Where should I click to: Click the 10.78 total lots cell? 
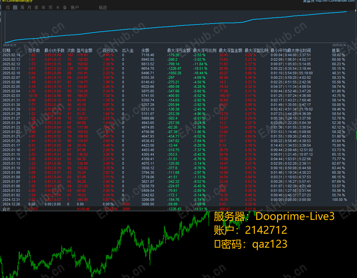(33, 96)
